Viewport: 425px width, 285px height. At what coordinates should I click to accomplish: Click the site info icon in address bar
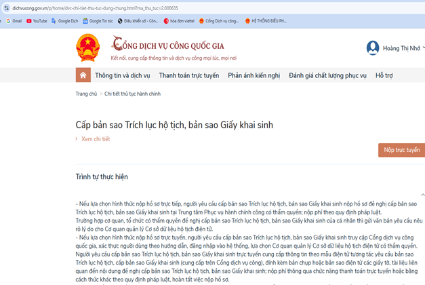pos(7,8)
